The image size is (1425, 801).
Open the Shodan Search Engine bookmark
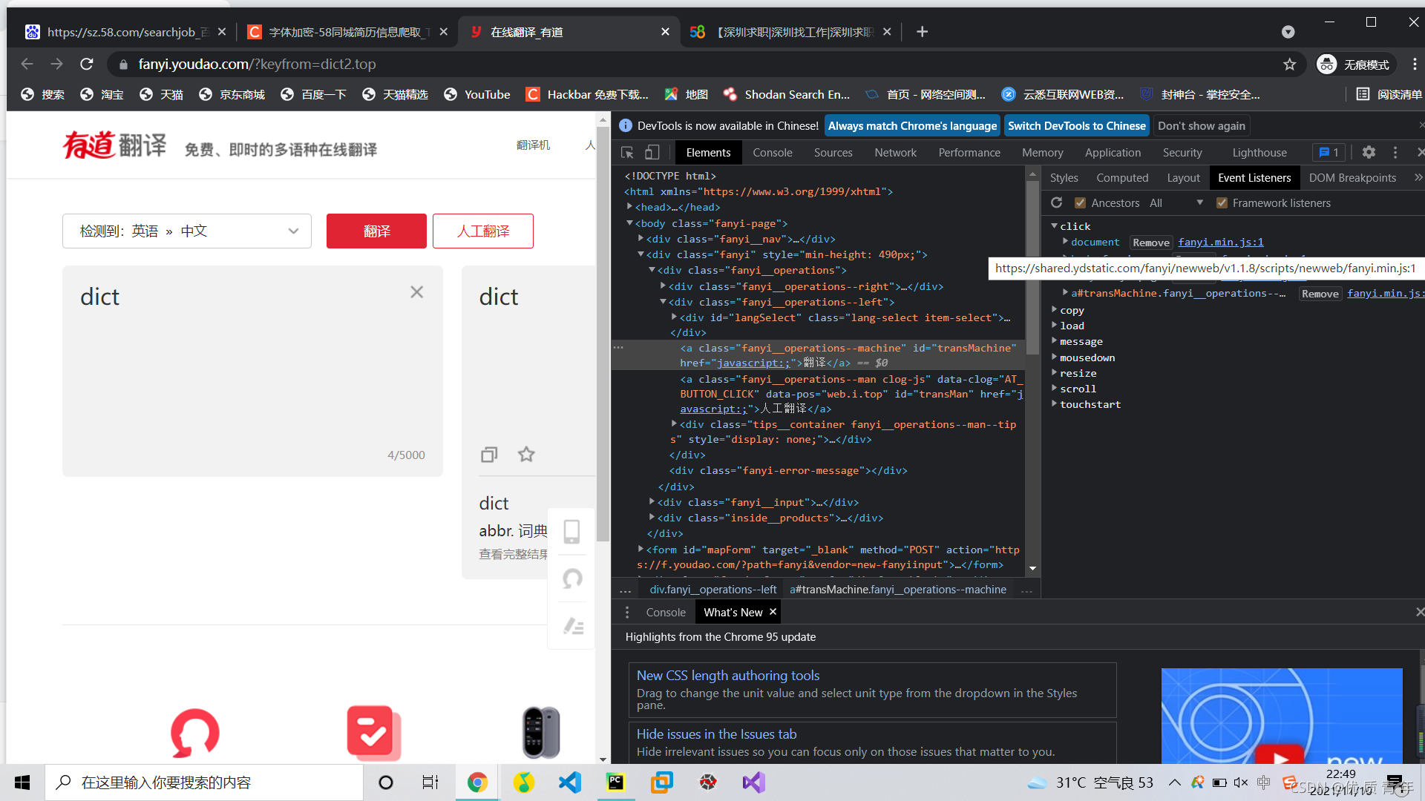click(787, 95)
